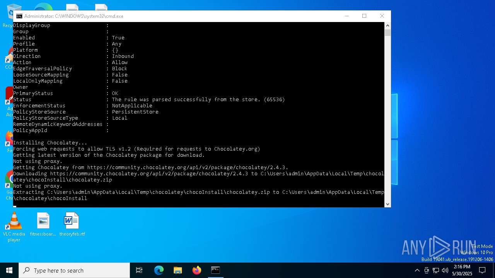Click the 'EdgeTraversalPolicy' line

click(x=70, y=69)
